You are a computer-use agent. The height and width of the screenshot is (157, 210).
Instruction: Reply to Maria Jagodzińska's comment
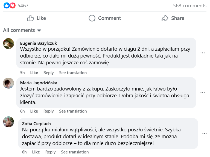click(x=49, y=111)
